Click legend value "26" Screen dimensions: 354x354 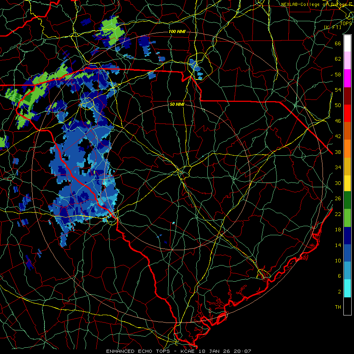(338, 199)
